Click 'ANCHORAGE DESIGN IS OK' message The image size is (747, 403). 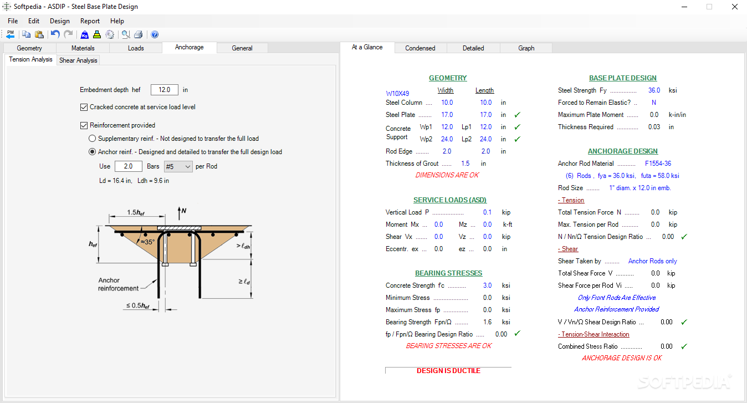[x=622, y=358]
